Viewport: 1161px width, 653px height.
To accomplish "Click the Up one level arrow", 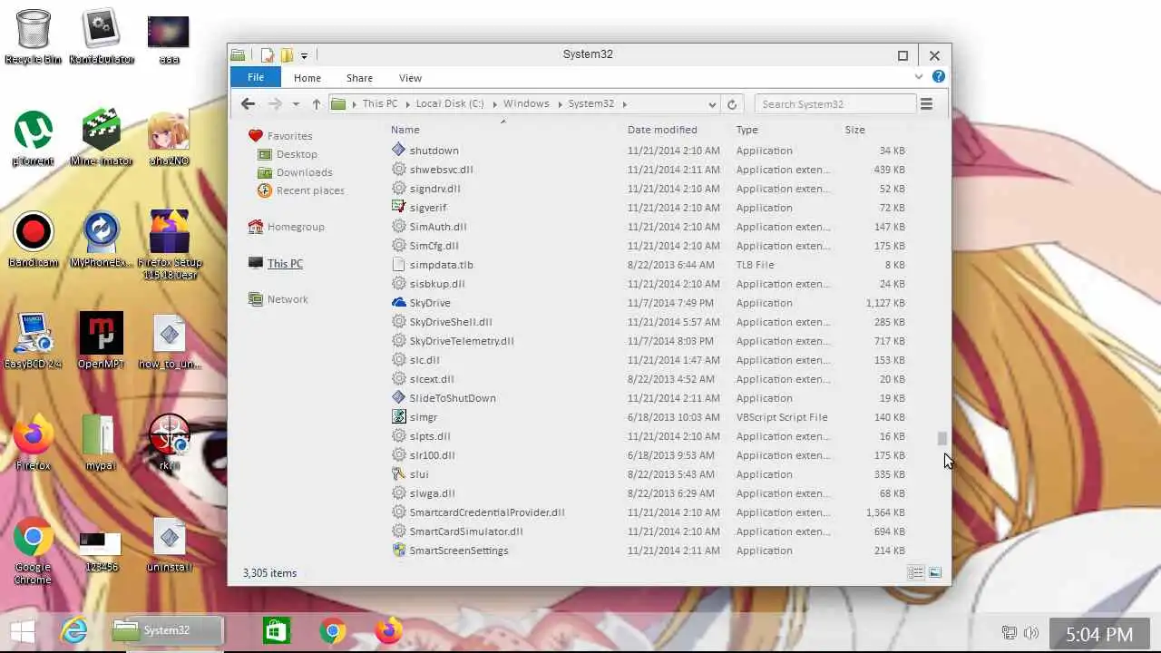I will (x=316, y=104).
